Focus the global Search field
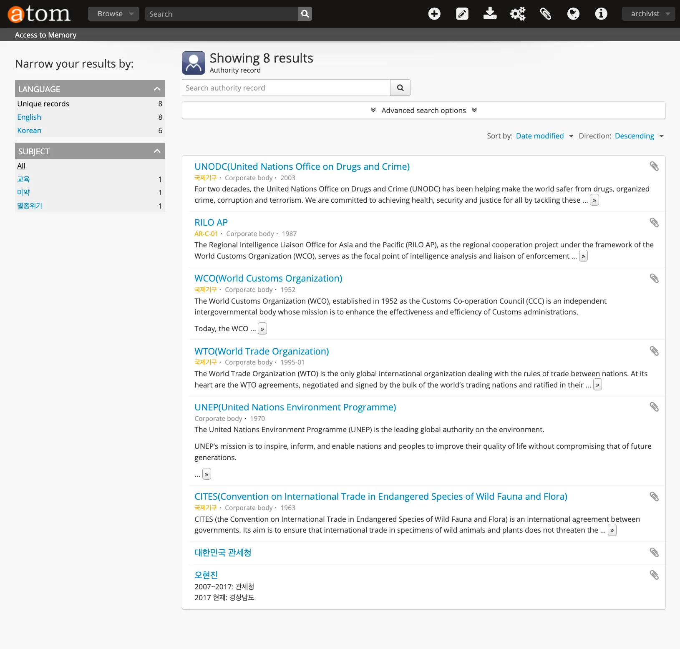The image size is (680, 649). tap(222, 14)
